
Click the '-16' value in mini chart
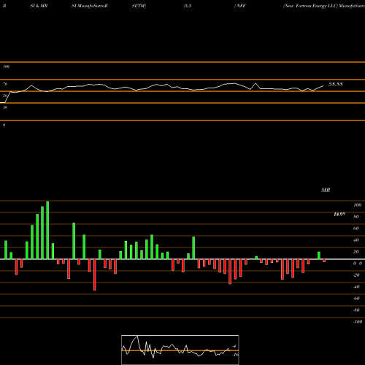point(235,355)
